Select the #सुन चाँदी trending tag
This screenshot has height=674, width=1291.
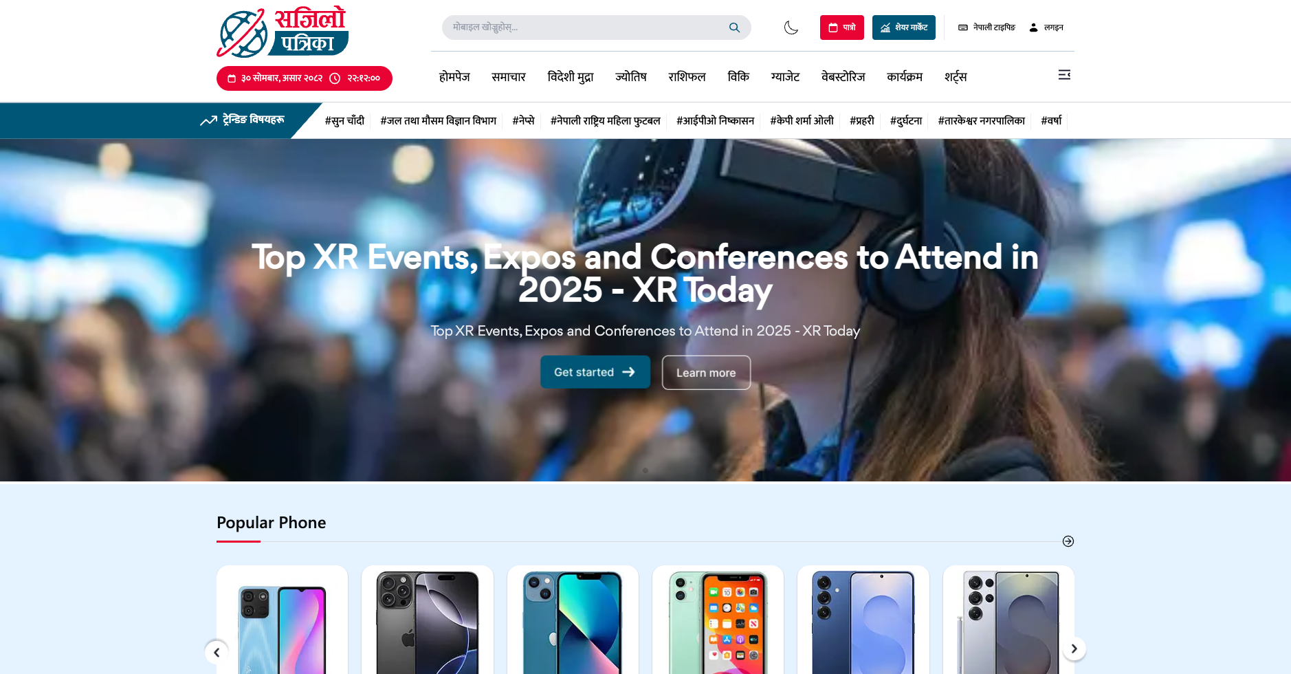pyautogui.click(x=344, y=120)
